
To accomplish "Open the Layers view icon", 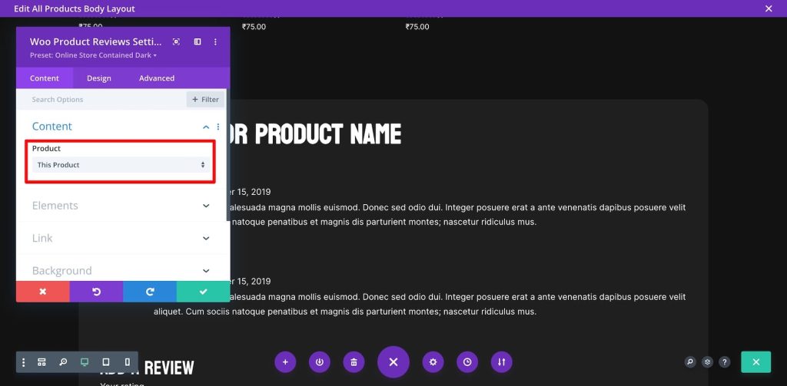I will pyautogui.click(x=707, y=362).
